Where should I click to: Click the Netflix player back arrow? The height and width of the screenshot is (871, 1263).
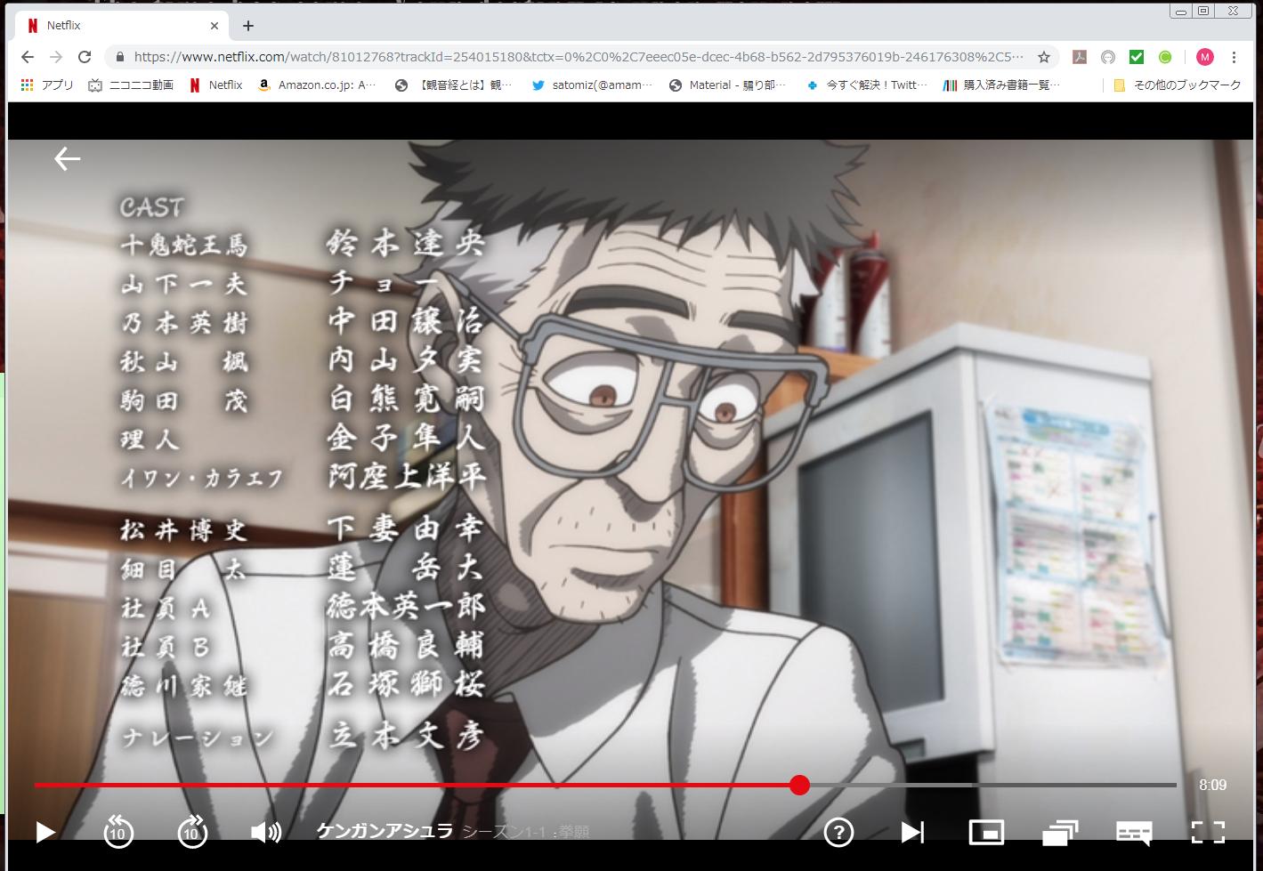[68, 159]
